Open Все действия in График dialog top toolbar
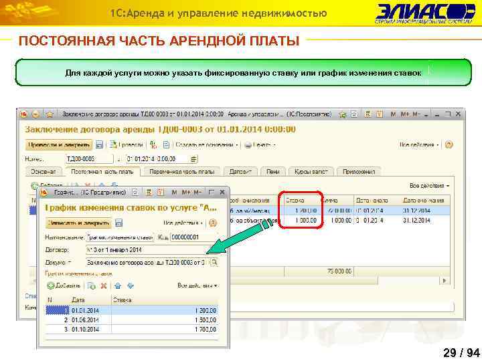The width and height of the screenshot is (482, 361). point(183,223)
